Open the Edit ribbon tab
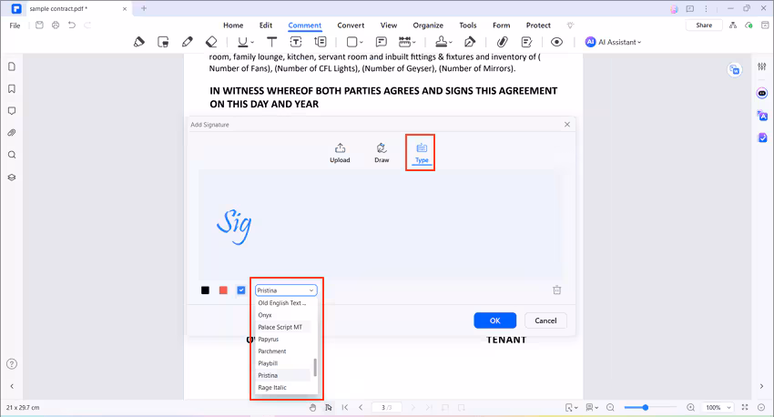 click(266, 25)
